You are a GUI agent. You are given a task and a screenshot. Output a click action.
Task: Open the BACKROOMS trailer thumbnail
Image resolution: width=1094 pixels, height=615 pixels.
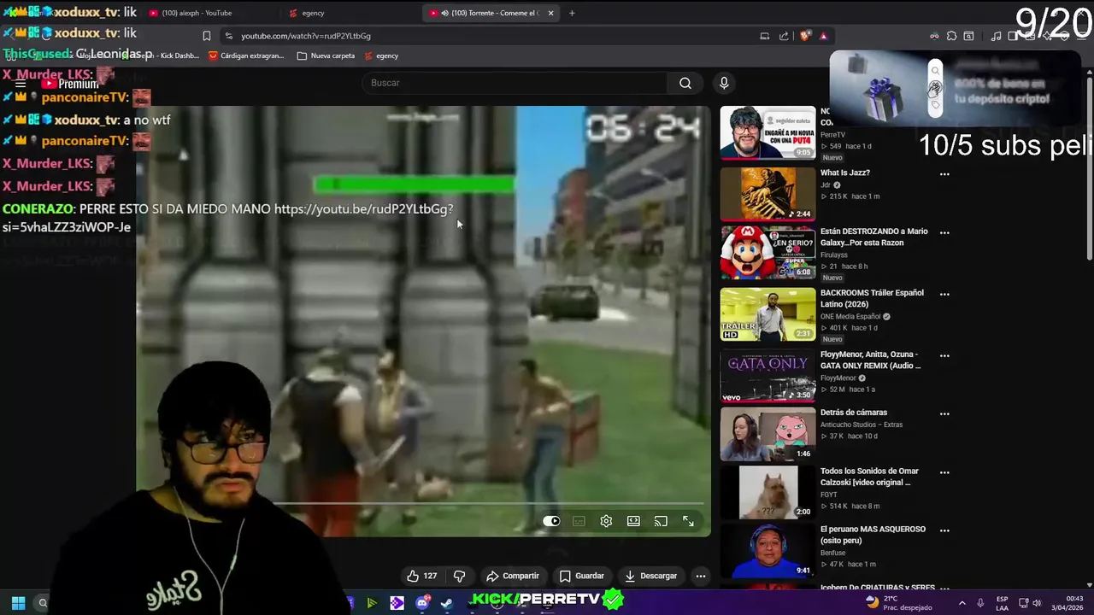(768, 313)
